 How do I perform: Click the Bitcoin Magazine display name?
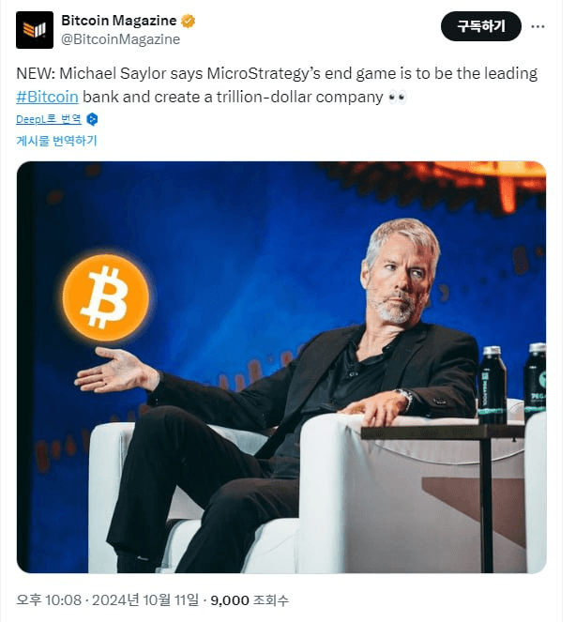click(x=119, y=21)
